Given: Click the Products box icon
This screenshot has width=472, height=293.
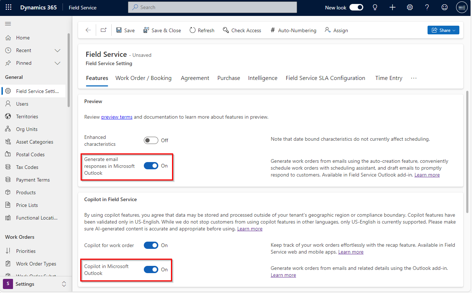Looking at the screenshot, I should 8,192.
